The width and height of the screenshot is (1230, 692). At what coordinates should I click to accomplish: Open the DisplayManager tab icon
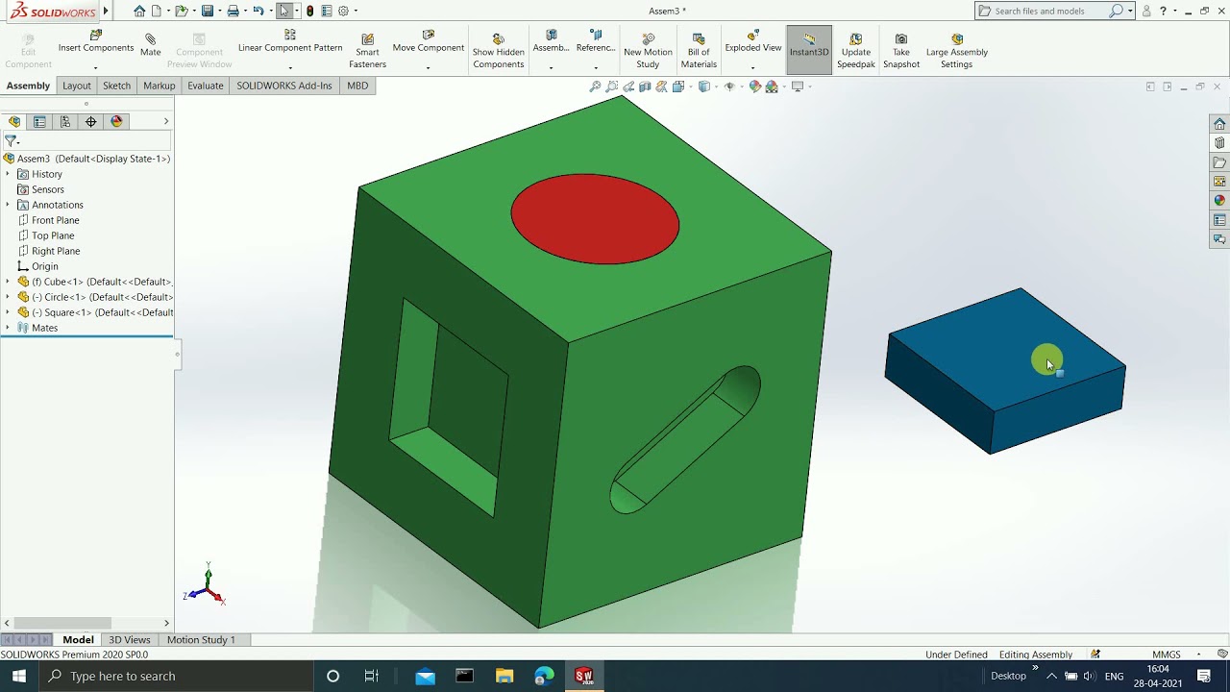[x=117, y=121]
